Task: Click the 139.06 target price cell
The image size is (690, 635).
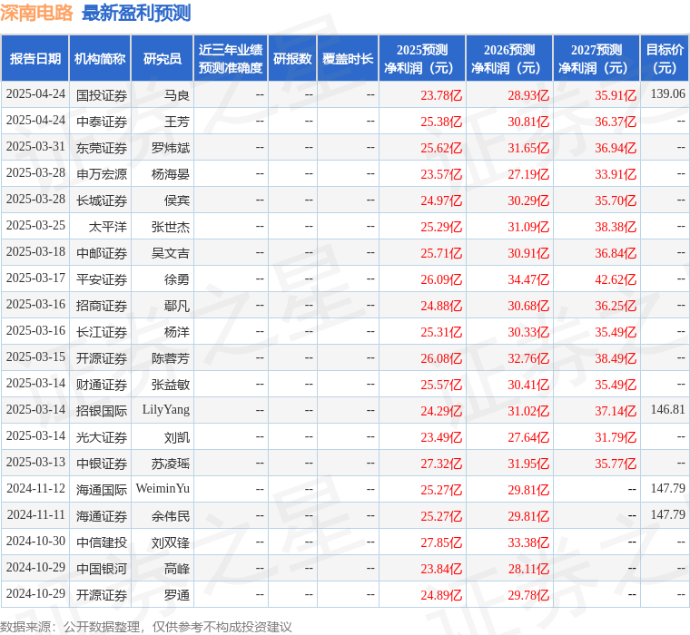Action: click(x=667, y=94)
